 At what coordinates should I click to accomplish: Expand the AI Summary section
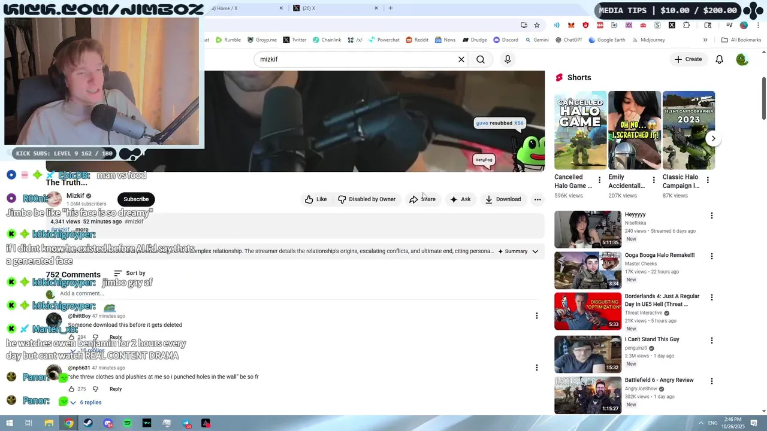click(518, 251)
